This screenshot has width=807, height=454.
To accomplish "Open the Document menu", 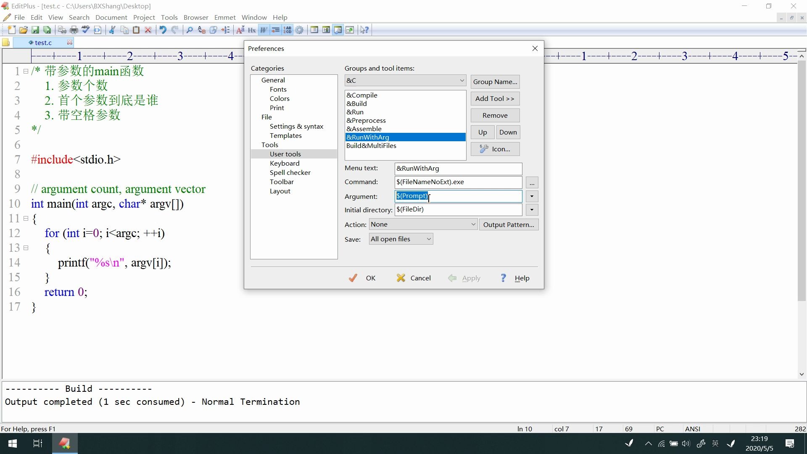I will (111, 17).
